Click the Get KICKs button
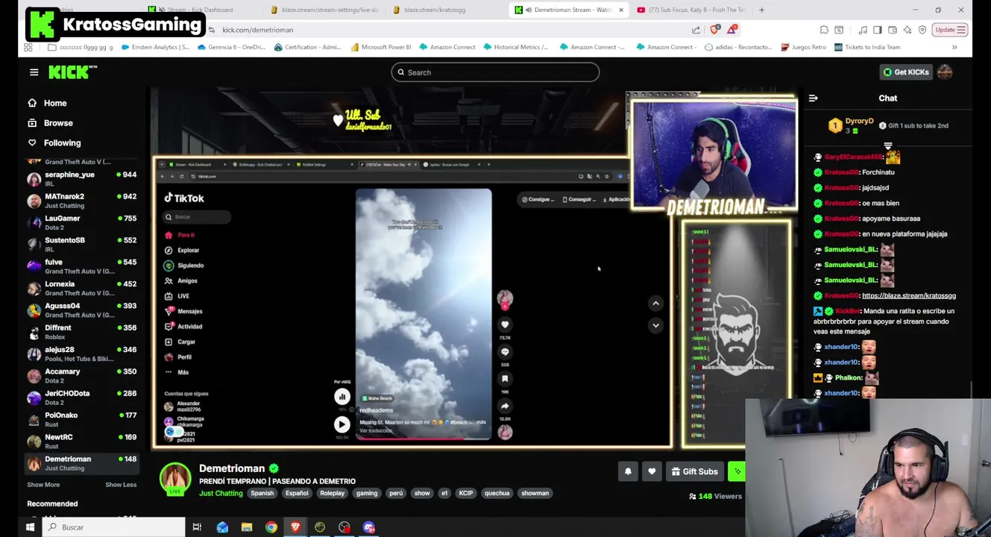991x537 pixels. click(x=906, y=72)
